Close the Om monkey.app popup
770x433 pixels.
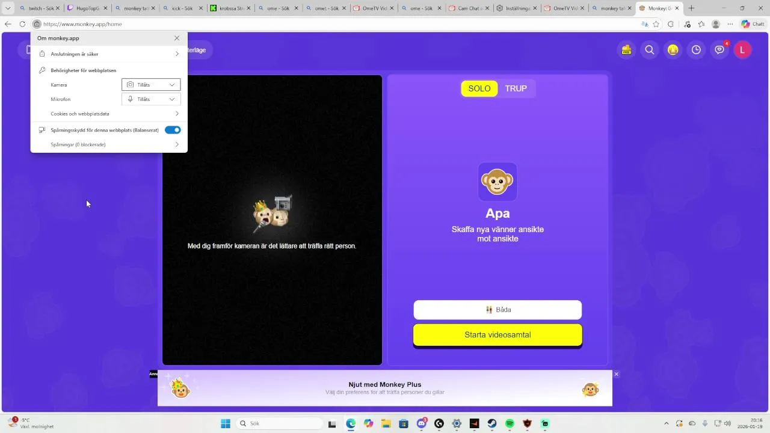[177, 38]
